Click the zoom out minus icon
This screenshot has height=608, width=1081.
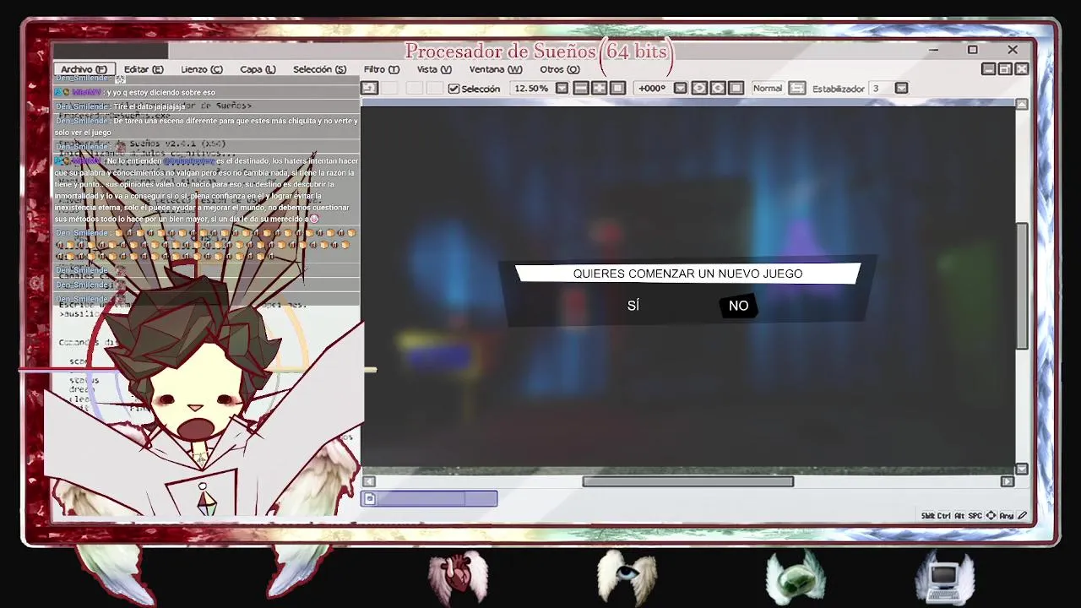[581, 89]
